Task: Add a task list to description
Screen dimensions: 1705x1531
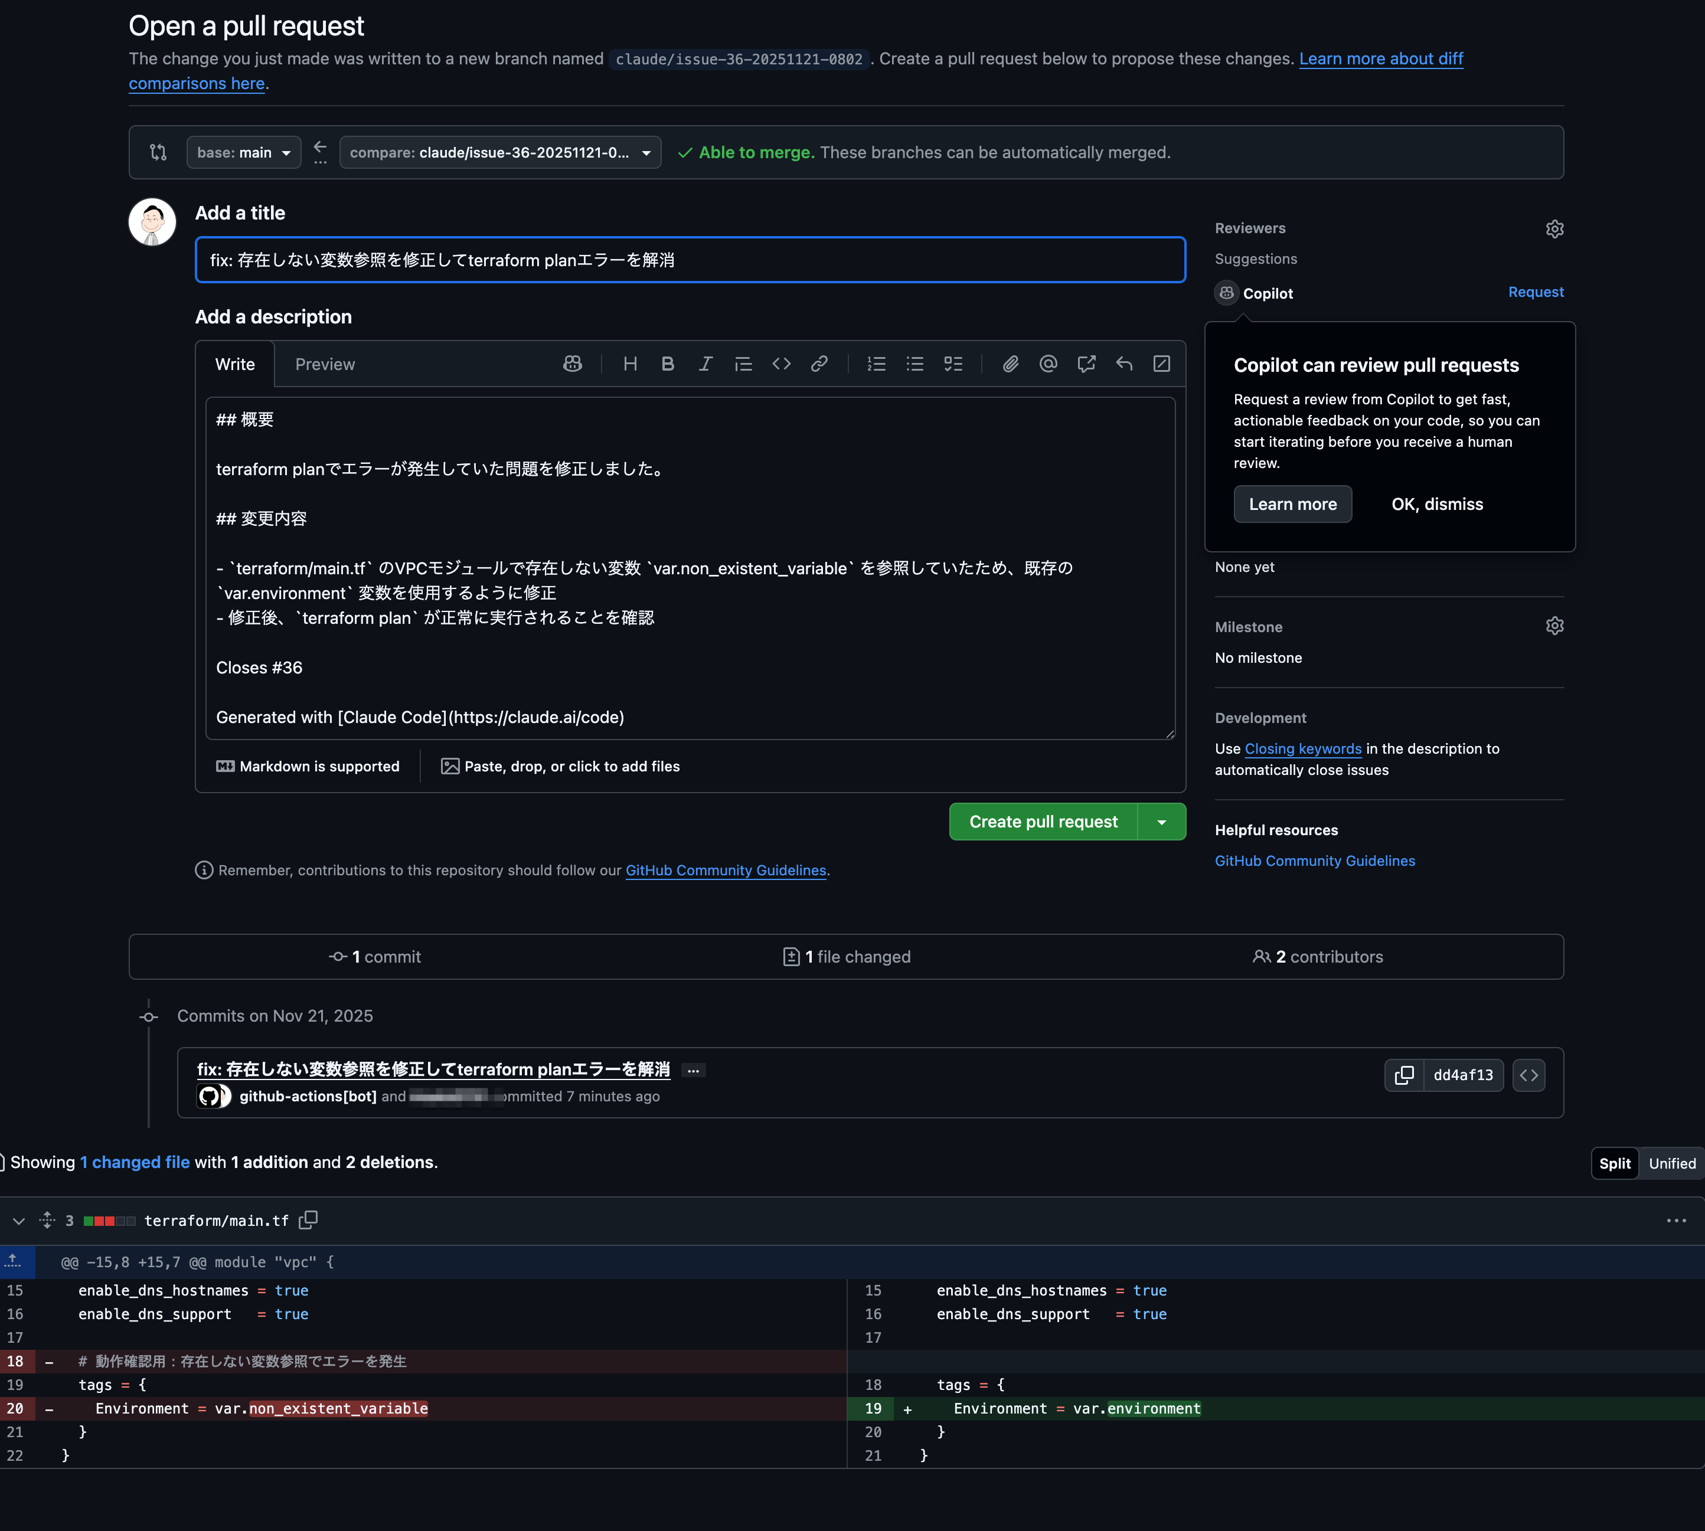Action: click(x=953, y=364)
